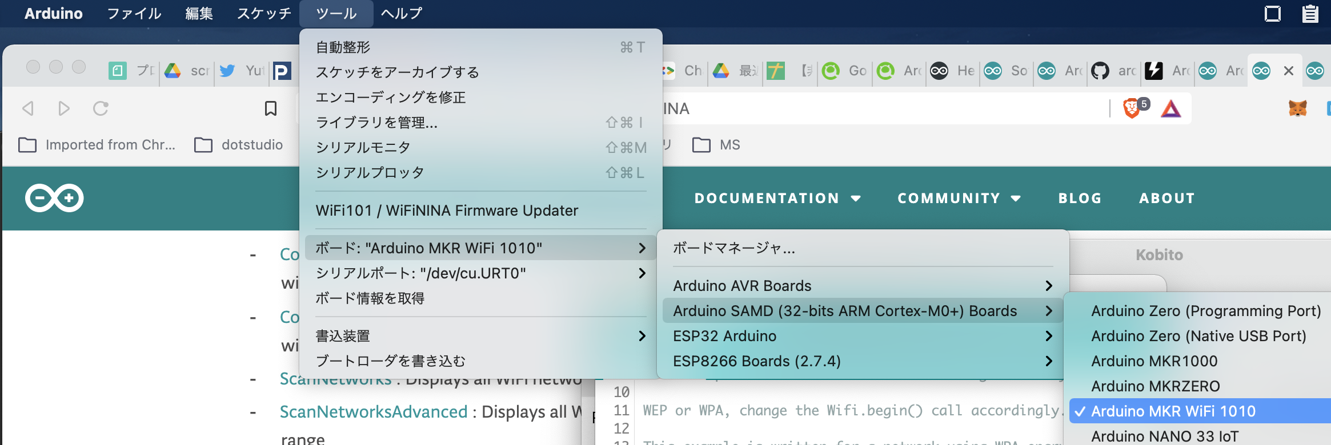Switch to the Ch browser tab
This screenshot has height=445, width=1331.
(684, 71)
